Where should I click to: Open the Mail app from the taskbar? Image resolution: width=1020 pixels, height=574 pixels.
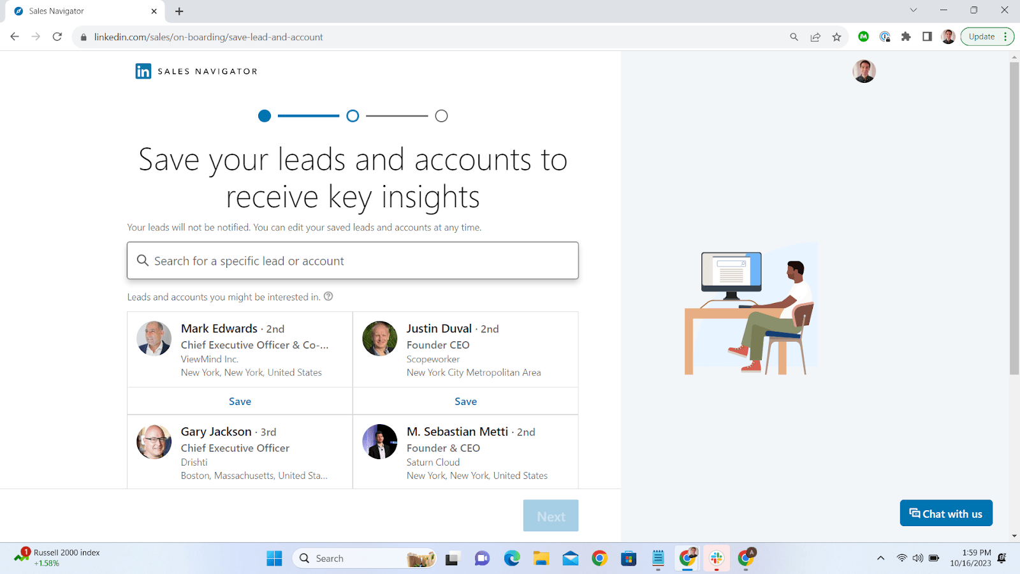[571, 559]
